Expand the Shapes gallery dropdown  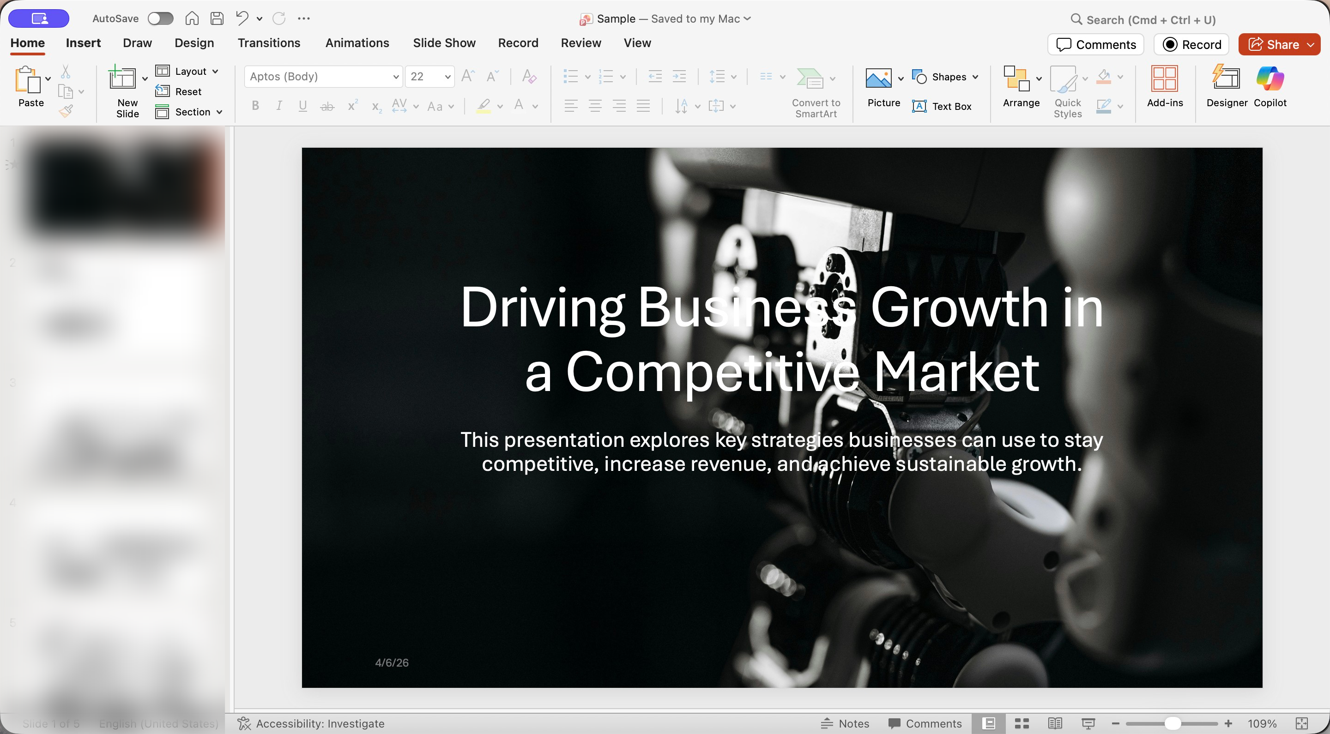click(975, 77)
